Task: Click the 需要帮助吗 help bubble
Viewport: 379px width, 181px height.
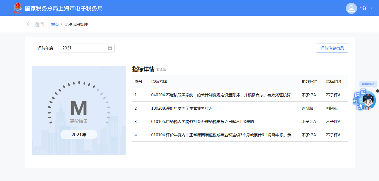Action: point(368,84)
